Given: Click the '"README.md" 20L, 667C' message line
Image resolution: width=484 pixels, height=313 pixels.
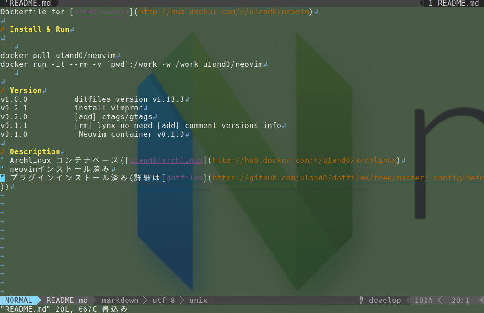Looking at the screenshot, I should [64, 309].
